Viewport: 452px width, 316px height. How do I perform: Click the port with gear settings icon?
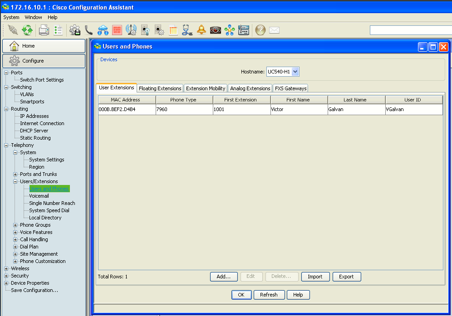[x=159, y=30]
